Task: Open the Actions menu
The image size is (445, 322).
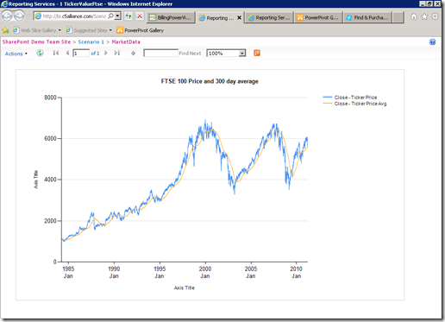Action: click(16, 54)
